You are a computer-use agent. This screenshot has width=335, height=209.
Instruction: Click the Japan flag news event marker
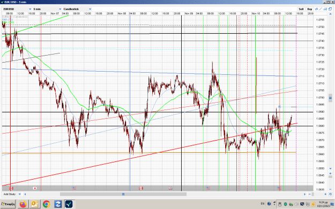[35, 188]
